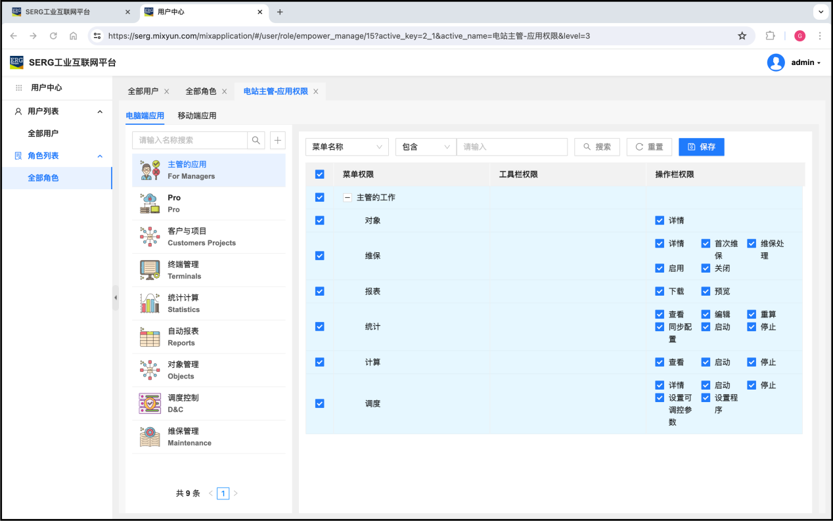Focus the 请输入 filter text field
833x521 pixels.
point(512,147)
